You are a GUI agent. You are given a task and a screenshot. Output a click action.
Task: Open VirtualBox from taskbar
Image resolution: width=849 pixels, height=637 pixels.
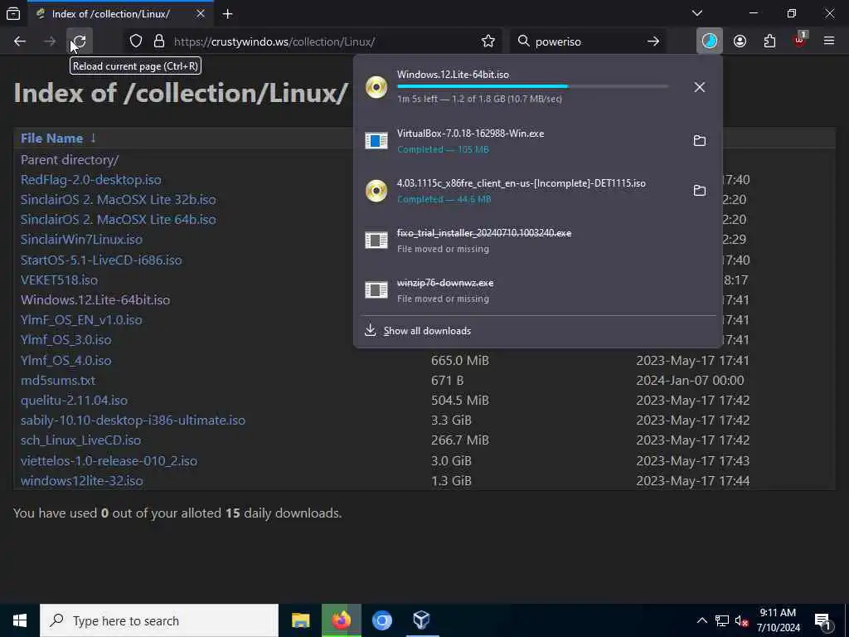coord(421,620)
